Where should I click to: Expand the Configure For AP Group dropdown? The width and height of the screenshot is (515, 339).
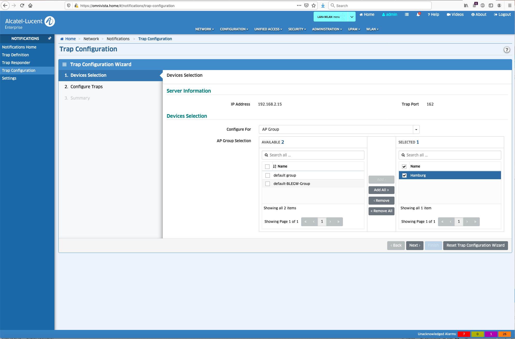tap(415, 129)
